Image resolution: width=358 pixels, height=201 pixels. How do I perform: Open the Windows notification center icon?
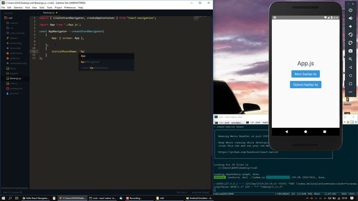(352, 198)
